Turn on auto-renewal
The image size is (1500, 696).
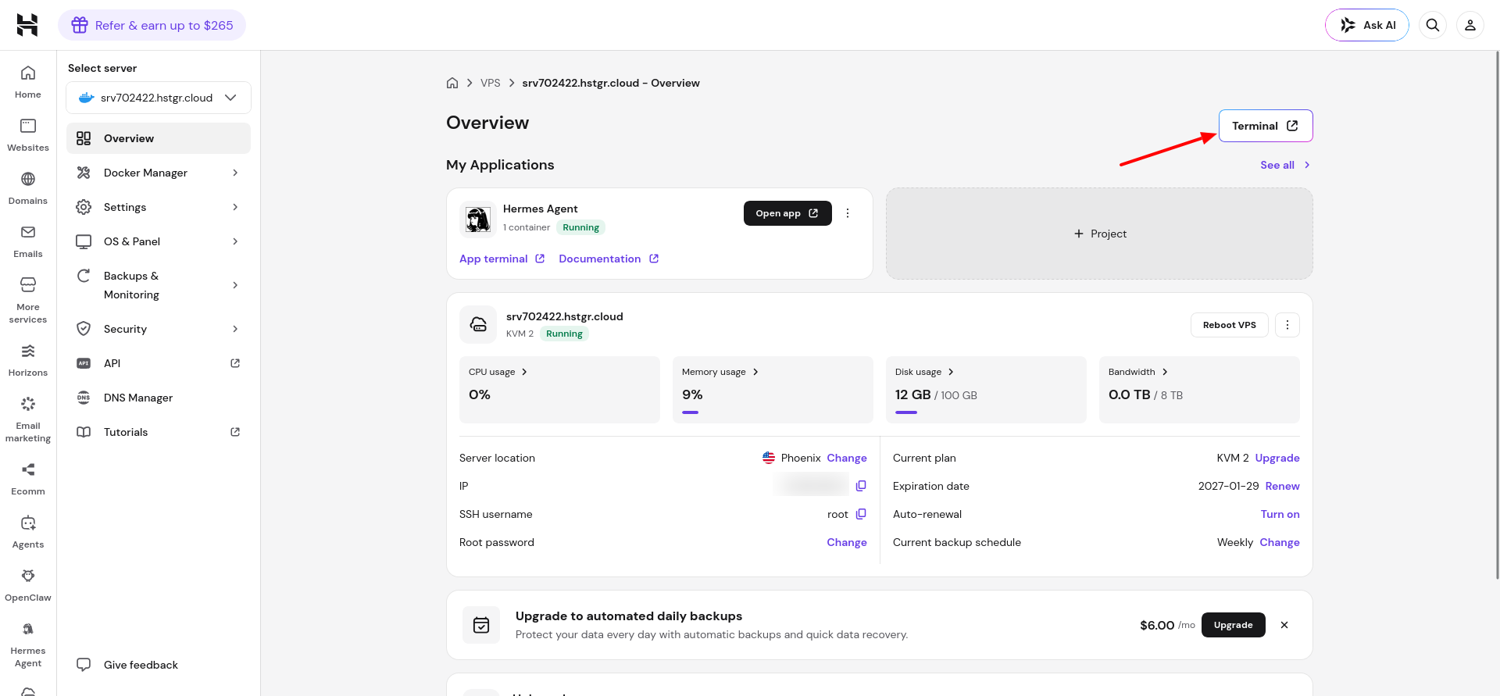(x=1280, y=514)
